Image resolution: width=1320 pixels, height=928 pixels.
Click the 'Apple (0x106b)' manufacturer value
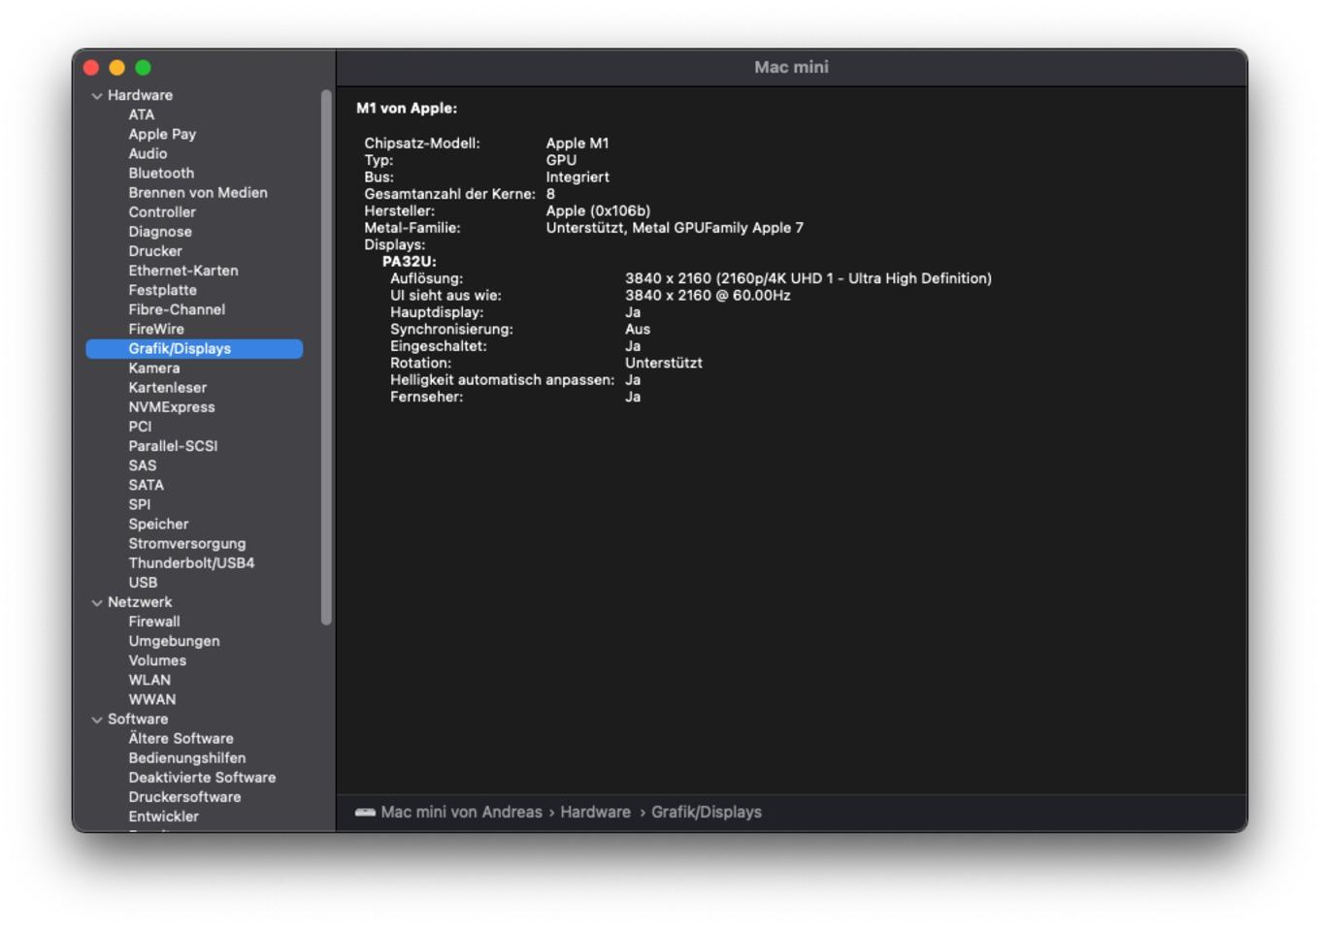click(x=598, y=210)
